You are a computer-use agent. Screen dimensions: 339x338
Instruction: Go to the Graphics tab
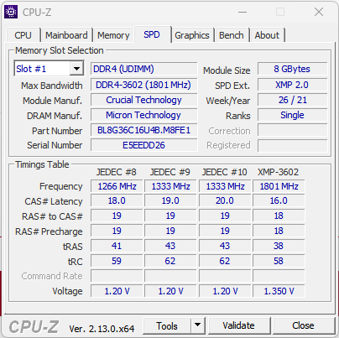(x=192, y=35)
